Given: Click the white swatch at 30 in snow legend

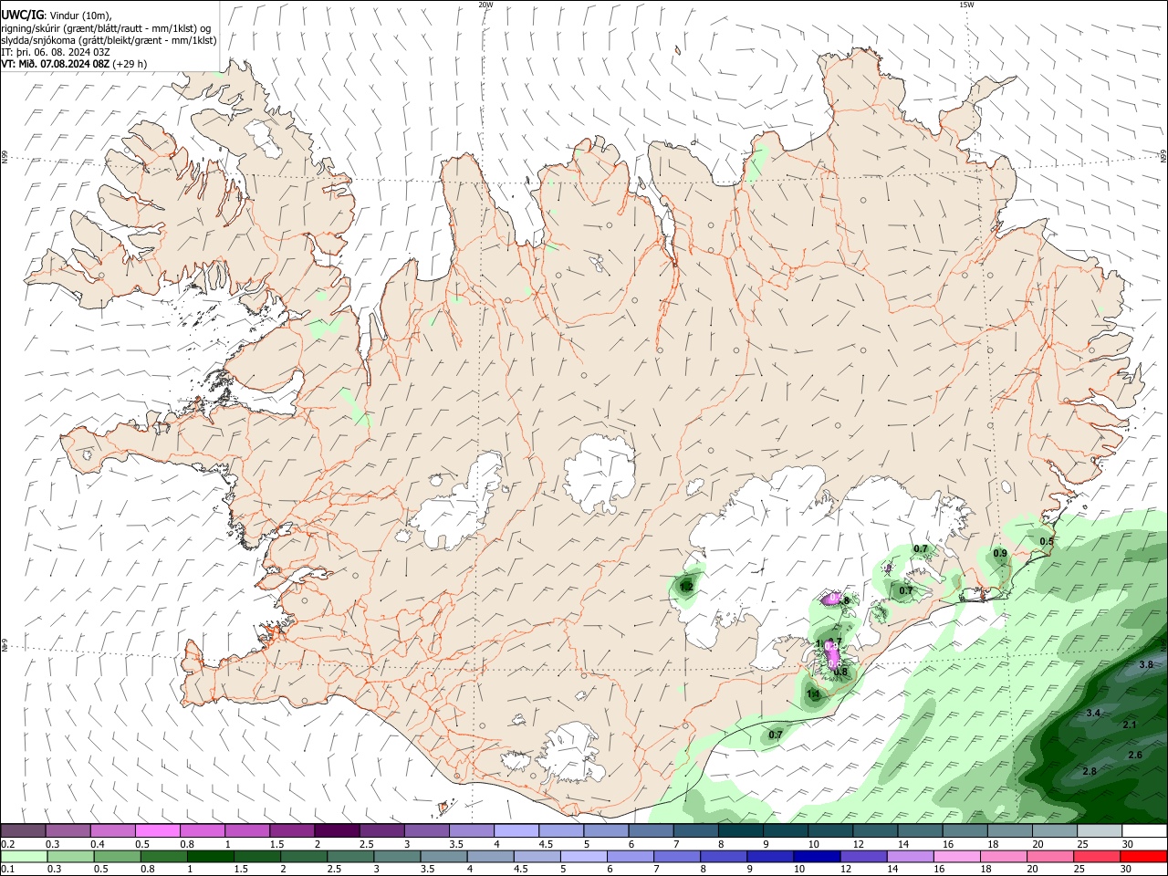Looking at the screenshot, I should click(1144, 830).
